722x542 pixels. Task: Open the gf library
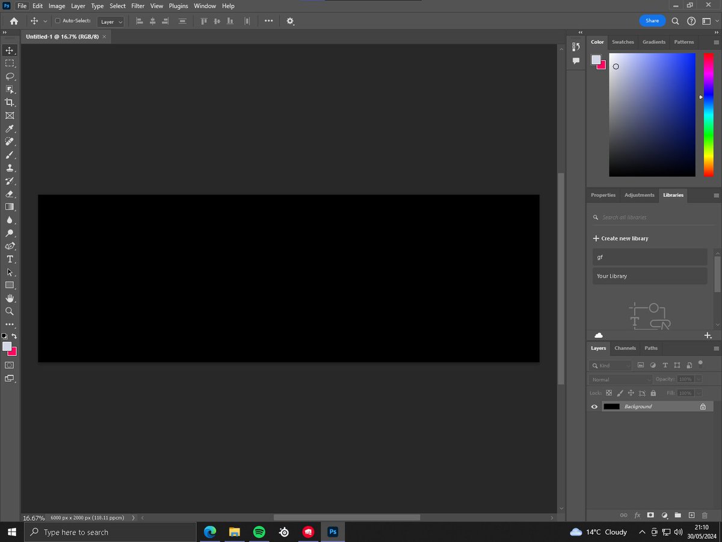[650, 257]
